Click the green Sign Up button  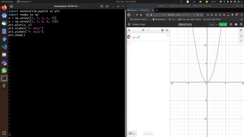(223, 24)
